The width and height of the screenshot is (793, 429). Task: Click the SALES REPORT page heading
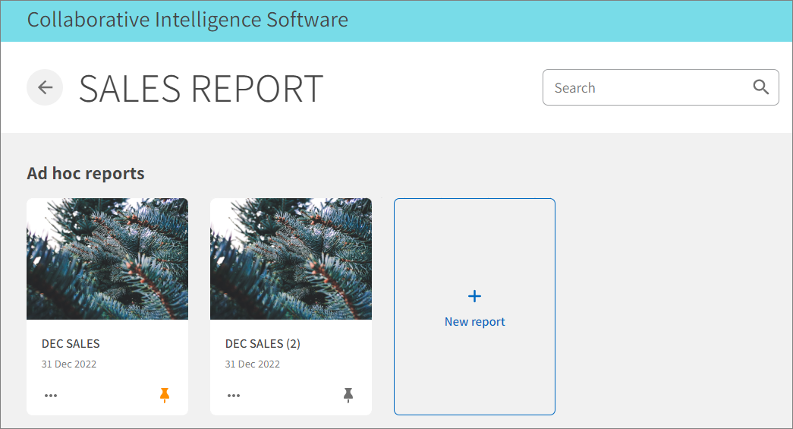click(x=201, y=88)
